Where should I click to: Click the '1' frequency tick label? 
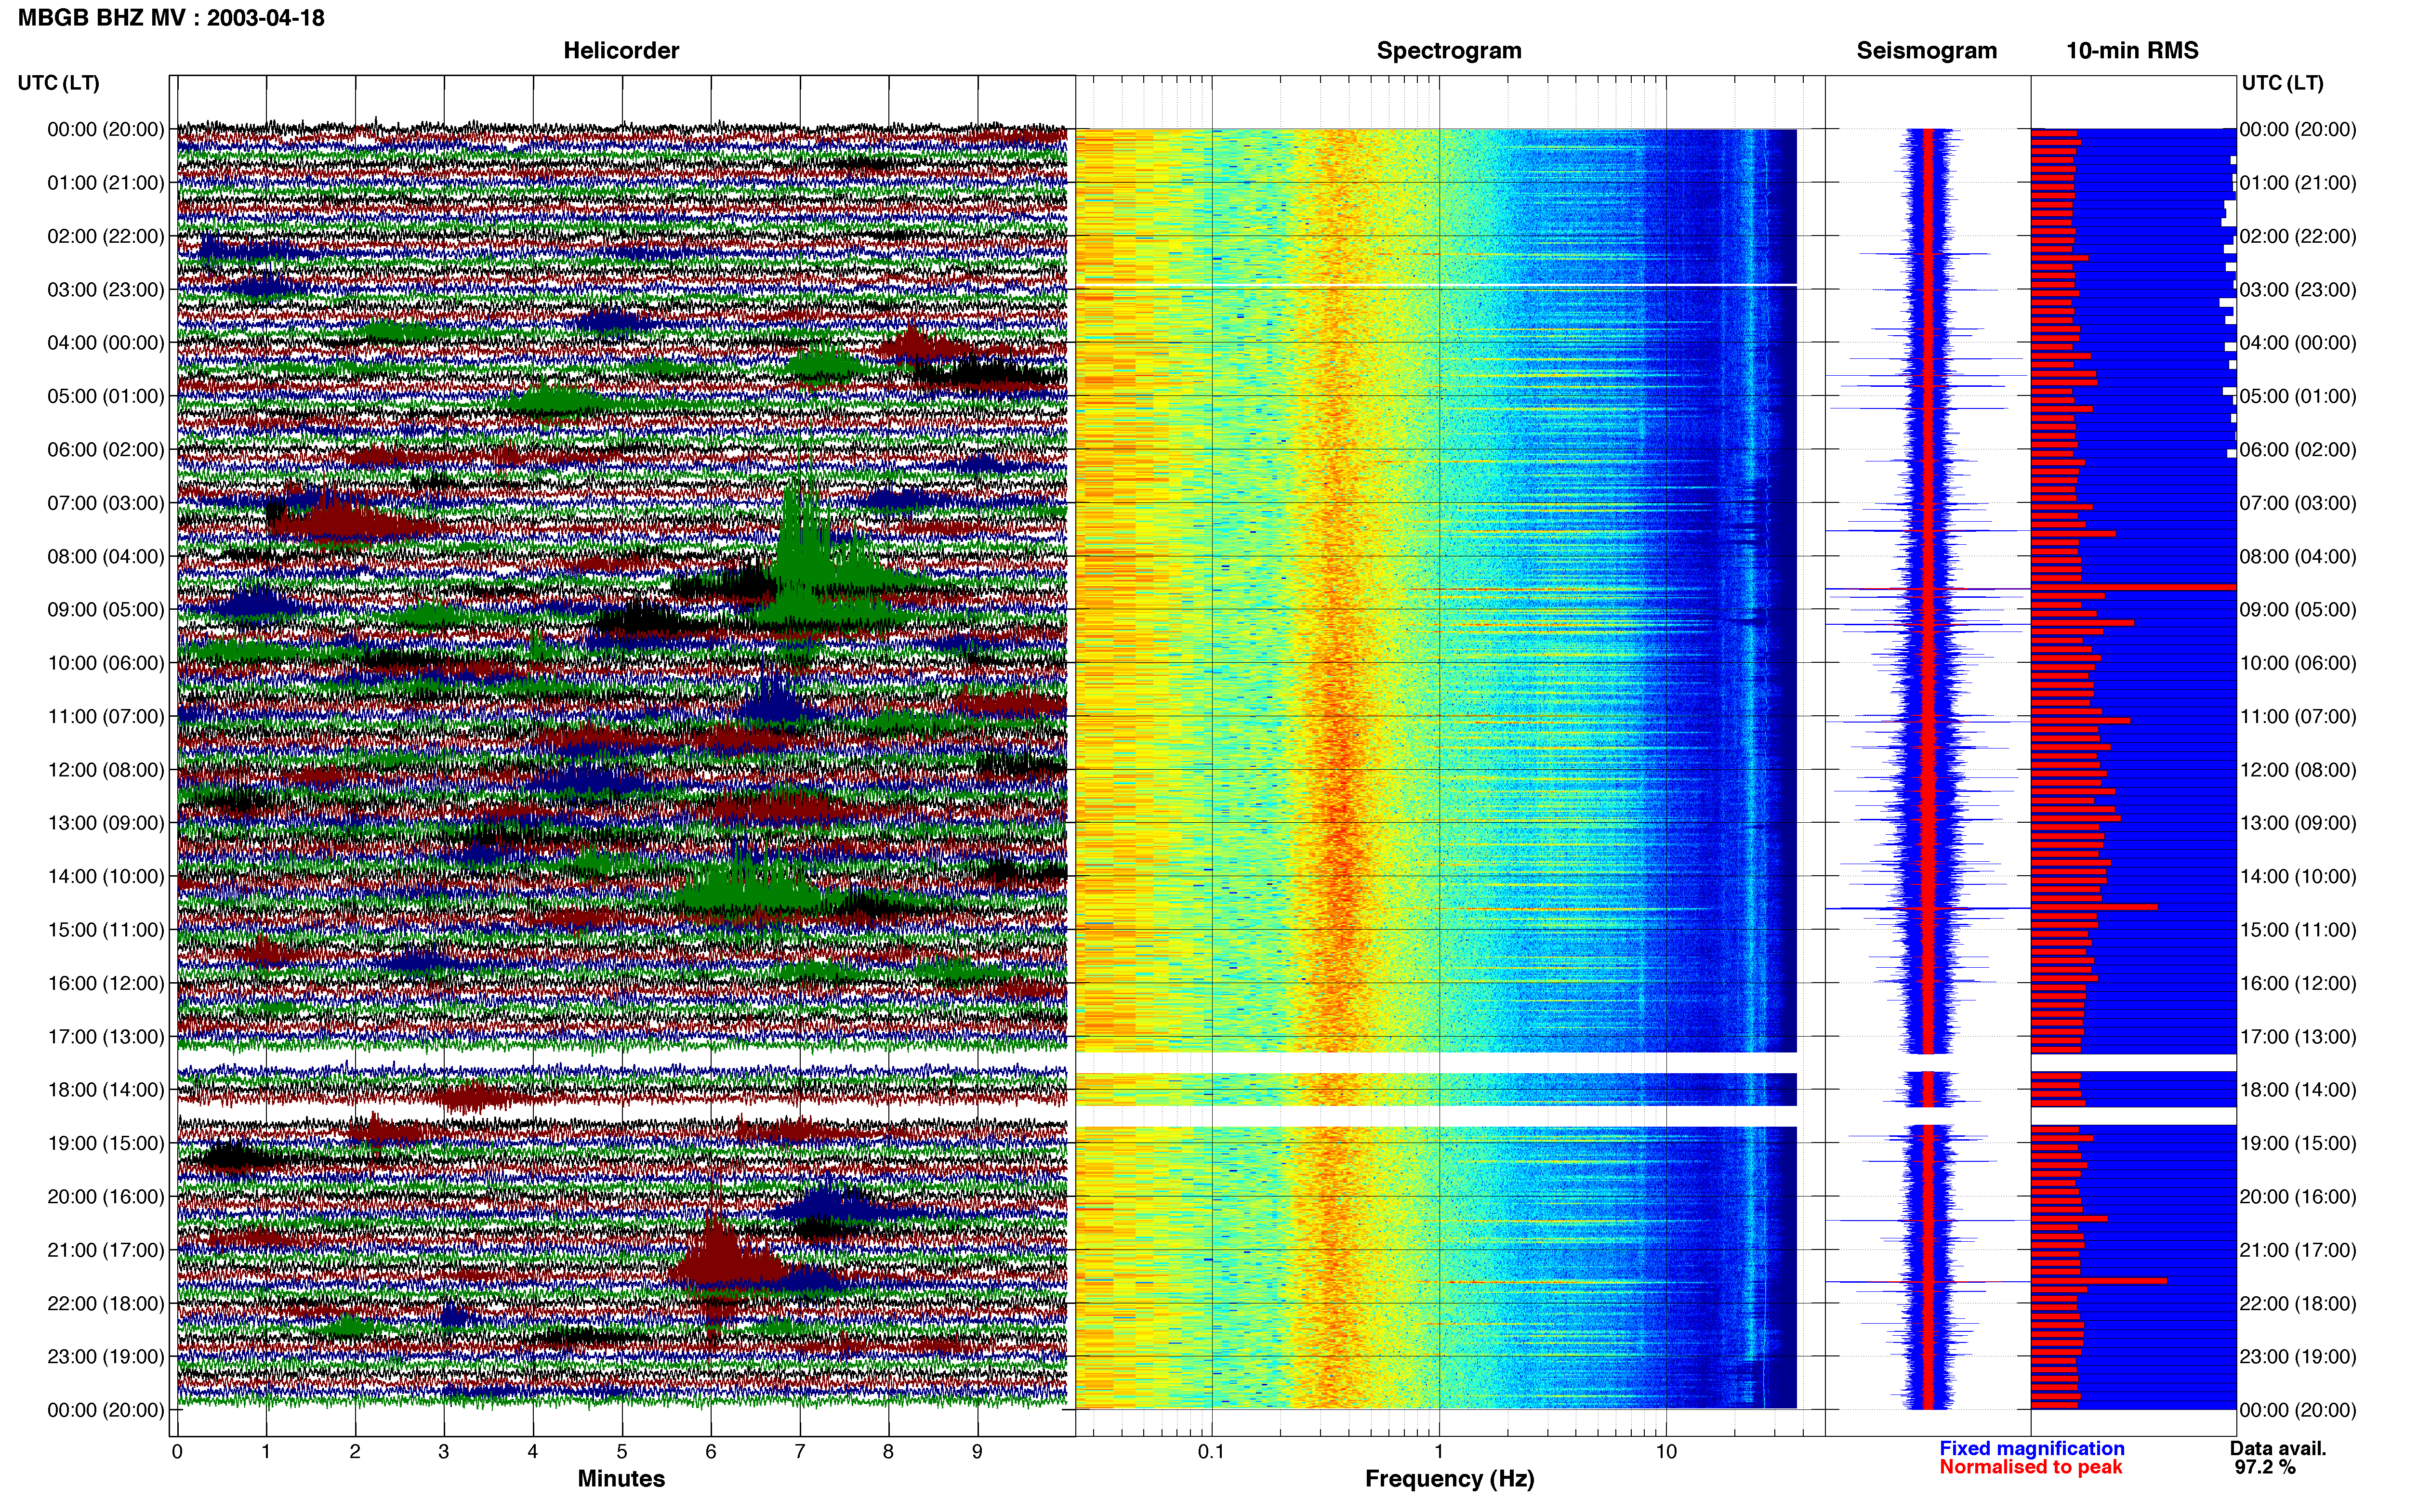(x=1439, y=1452)
